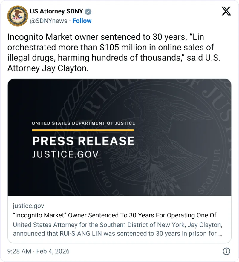Follow the @SDNYnews account
Image resolution: width=239 pixels, height=262 pixels.
click(x=82, y=21)
